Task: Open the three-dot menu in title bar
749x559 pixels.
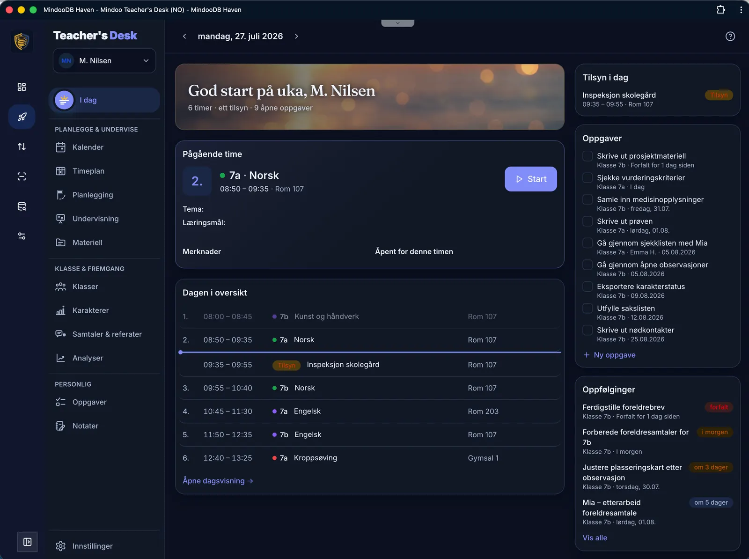Action: 741,9
